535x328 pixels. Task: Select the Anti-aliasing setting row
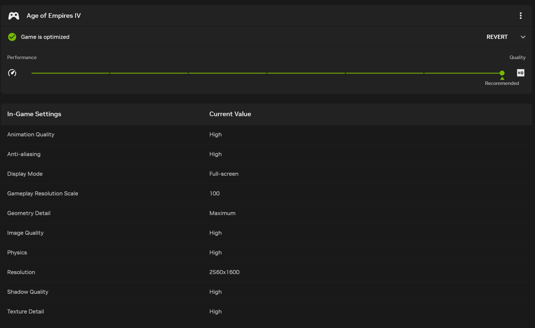click(x=24, y=154)
